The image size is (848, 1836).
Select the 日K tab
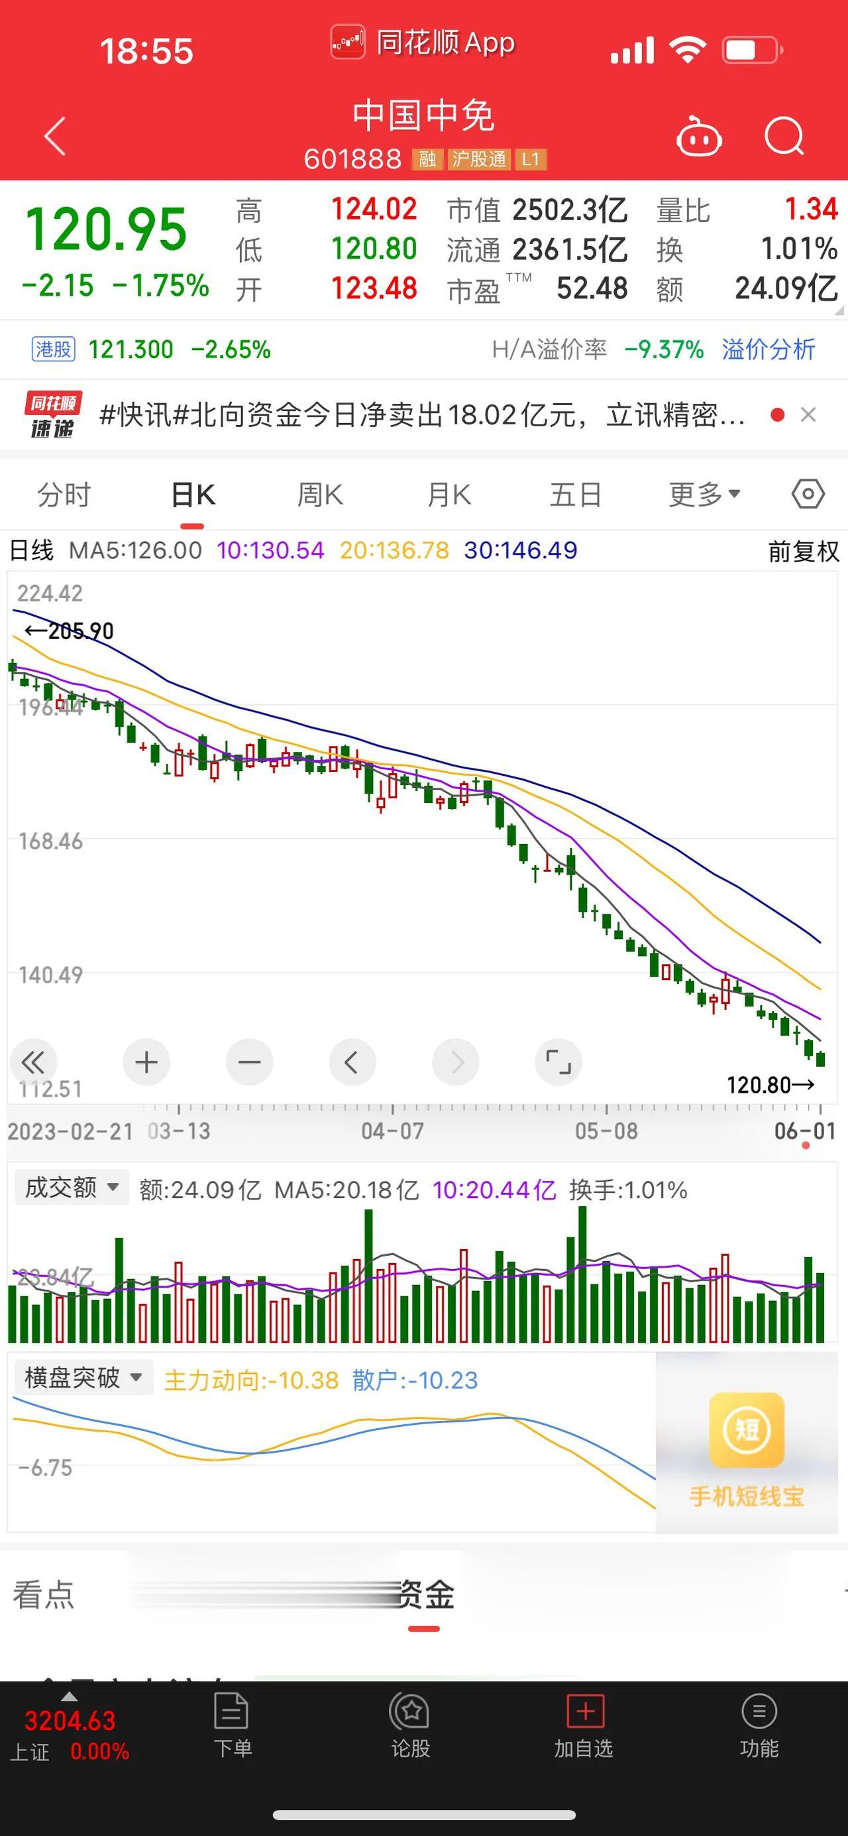click(x=192, y=495)
